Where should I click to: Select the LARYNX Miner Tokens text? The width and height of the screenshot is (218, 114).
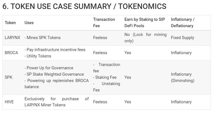tap(45, 105)
